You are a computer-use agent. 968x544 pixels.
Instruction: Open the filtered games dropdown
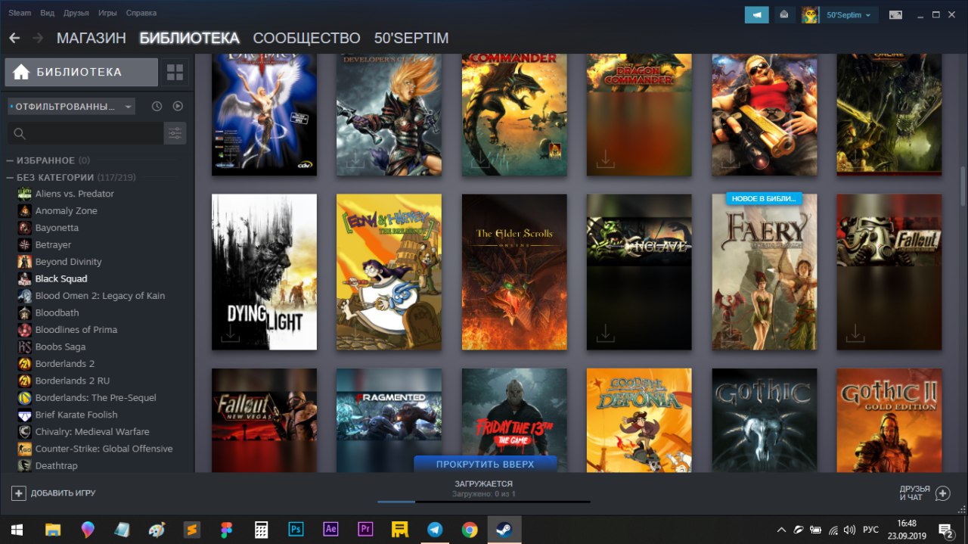[71, 107]
